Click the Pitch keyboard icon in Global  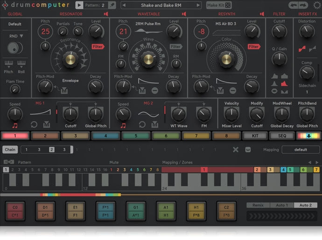coord(8,64)
